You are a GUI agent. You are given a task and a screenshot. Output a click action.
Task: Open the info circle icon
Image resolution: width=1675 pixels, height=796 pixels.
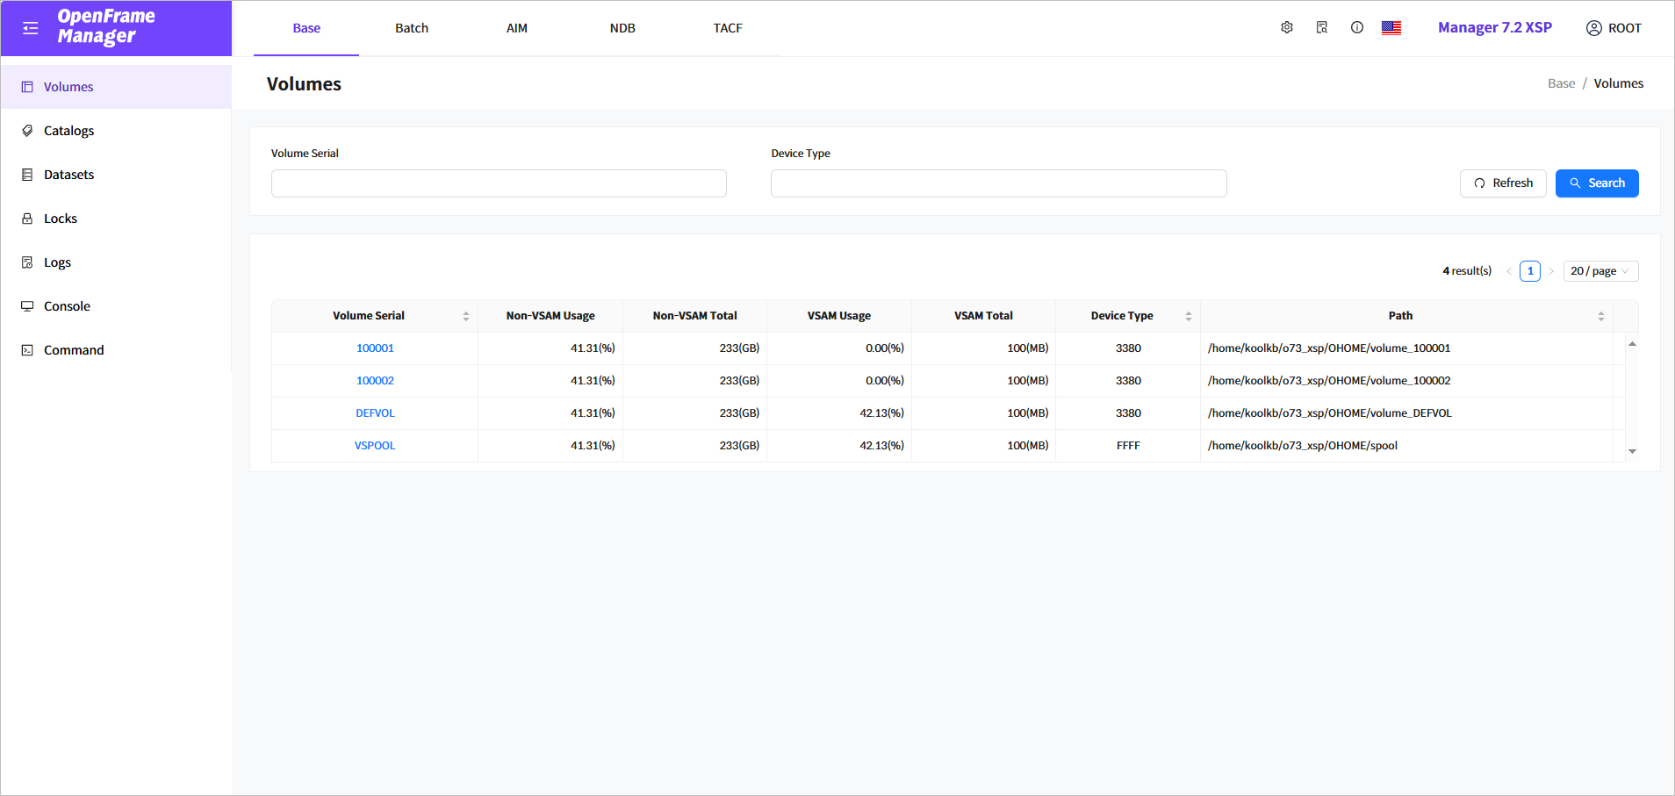pos(1356,27)
